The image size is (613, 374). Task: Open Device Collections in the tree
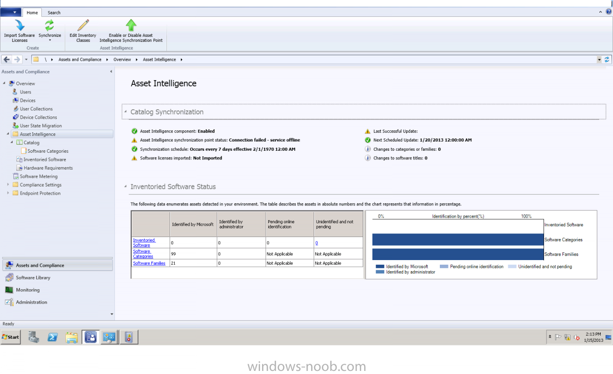pos(38,118)
